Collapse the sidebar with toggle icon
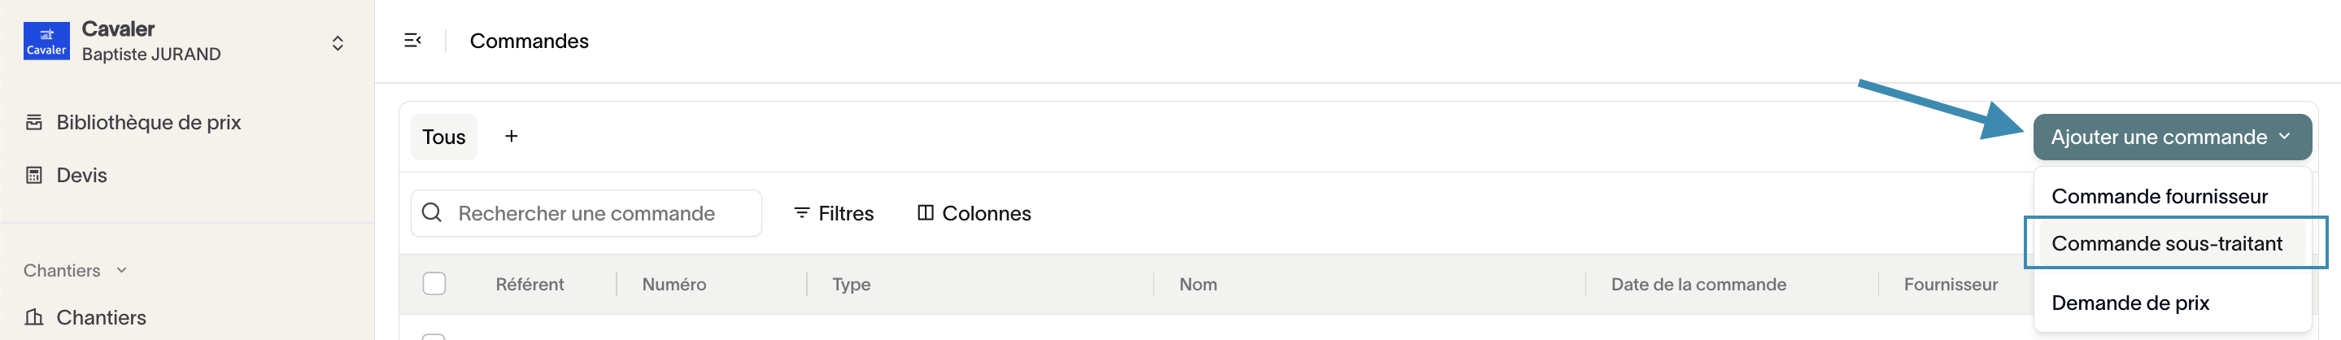Image resolution: width=2341 pixels, height=340 pixels. point(412,41)
